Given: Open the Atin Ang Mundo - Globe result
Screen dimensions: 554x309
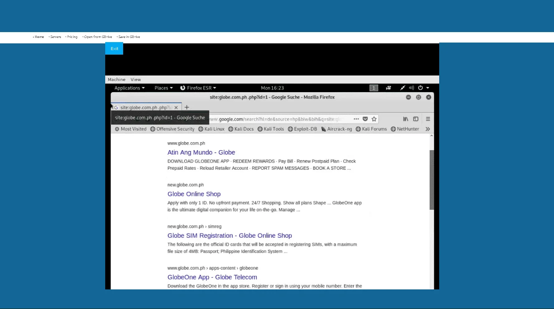Looking at the screenshot, I should (x=201, y=153).
